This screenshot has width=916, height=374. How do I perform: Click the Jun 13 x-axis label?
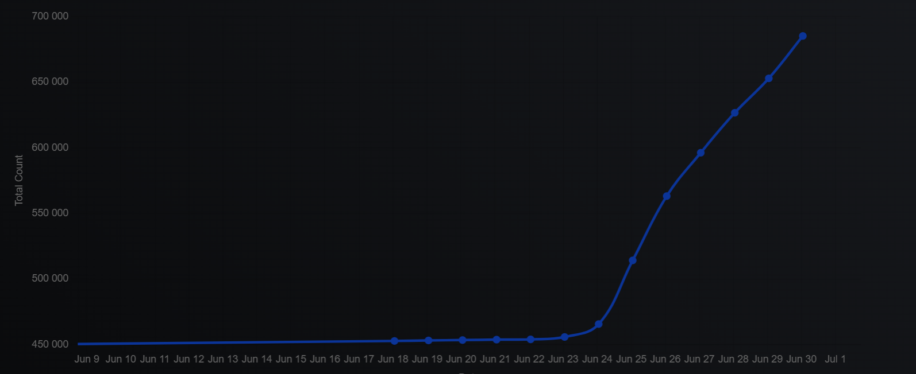(x=223, y=359)
